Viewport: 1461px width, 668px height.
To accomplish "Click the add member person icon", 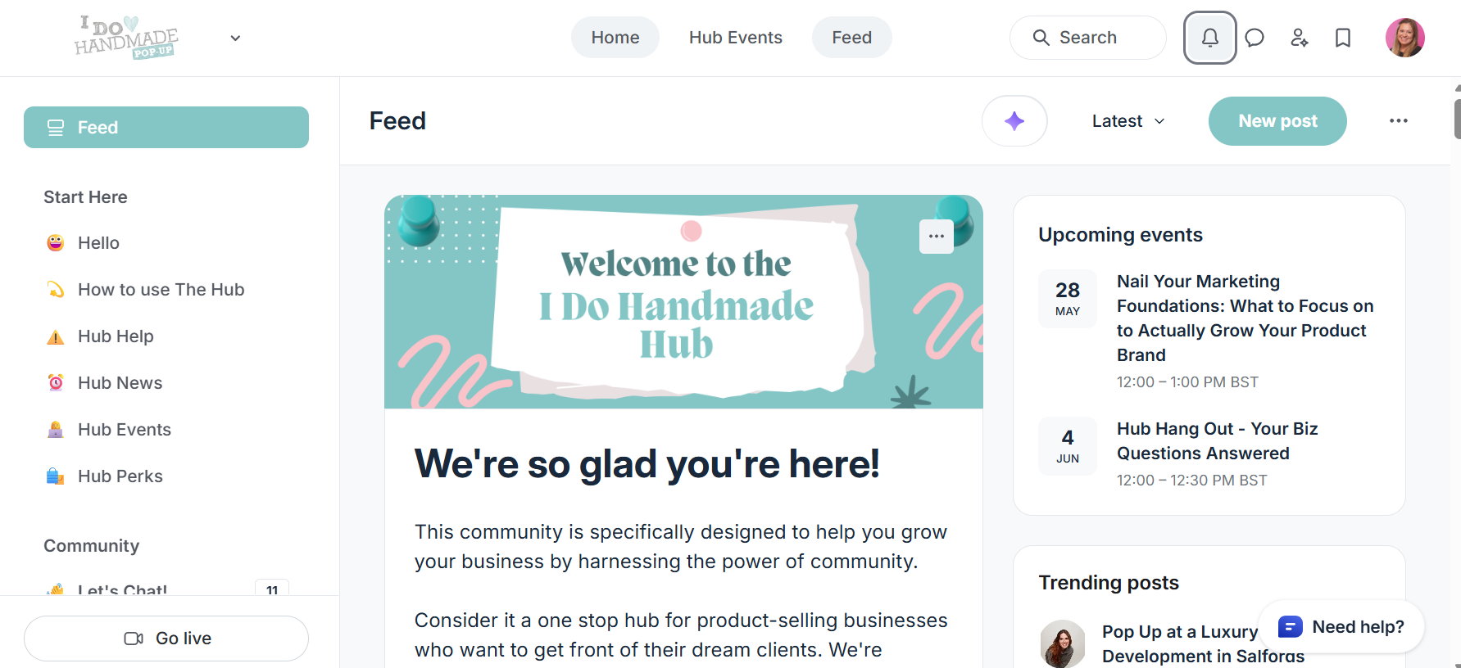I will [x=1299, y=38].
